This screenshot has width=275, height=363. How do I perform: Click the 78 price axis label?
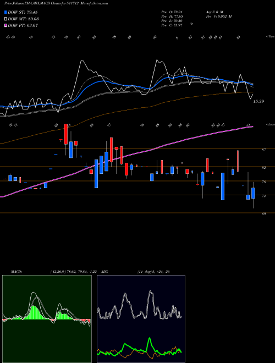click(263, 182)
